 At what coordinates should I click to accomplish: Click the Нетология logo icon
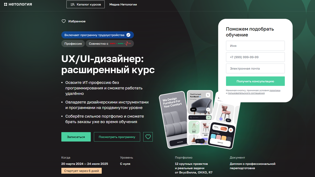[6, 4]
